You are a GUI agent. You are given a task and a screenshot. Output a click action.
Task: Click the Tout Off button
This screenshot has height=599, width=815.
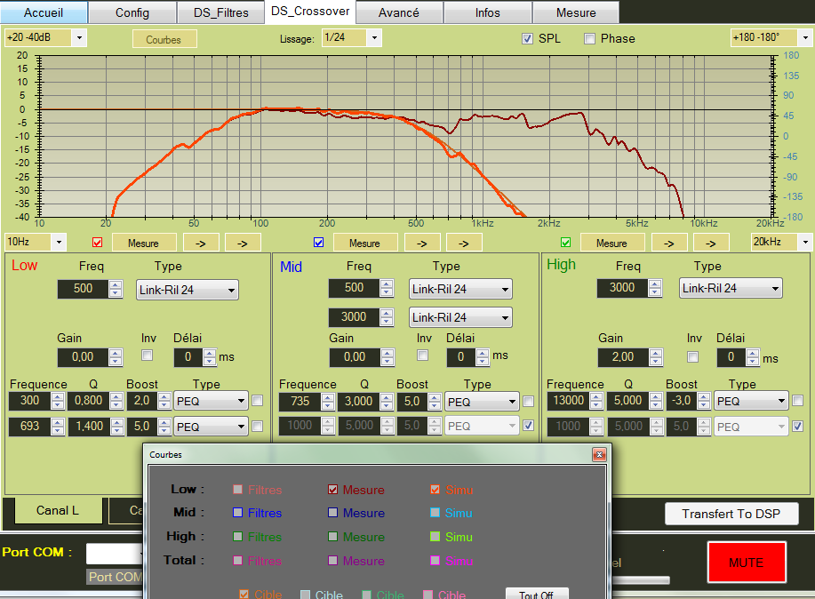click(536, 594)
